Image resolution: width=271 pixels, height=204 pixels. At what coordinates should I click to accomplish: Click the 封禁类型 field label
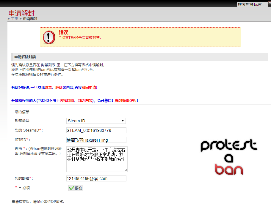23,121
